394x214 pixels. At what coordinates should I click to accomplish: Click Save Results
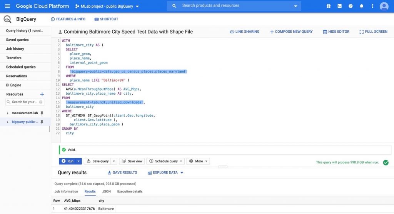122,173
